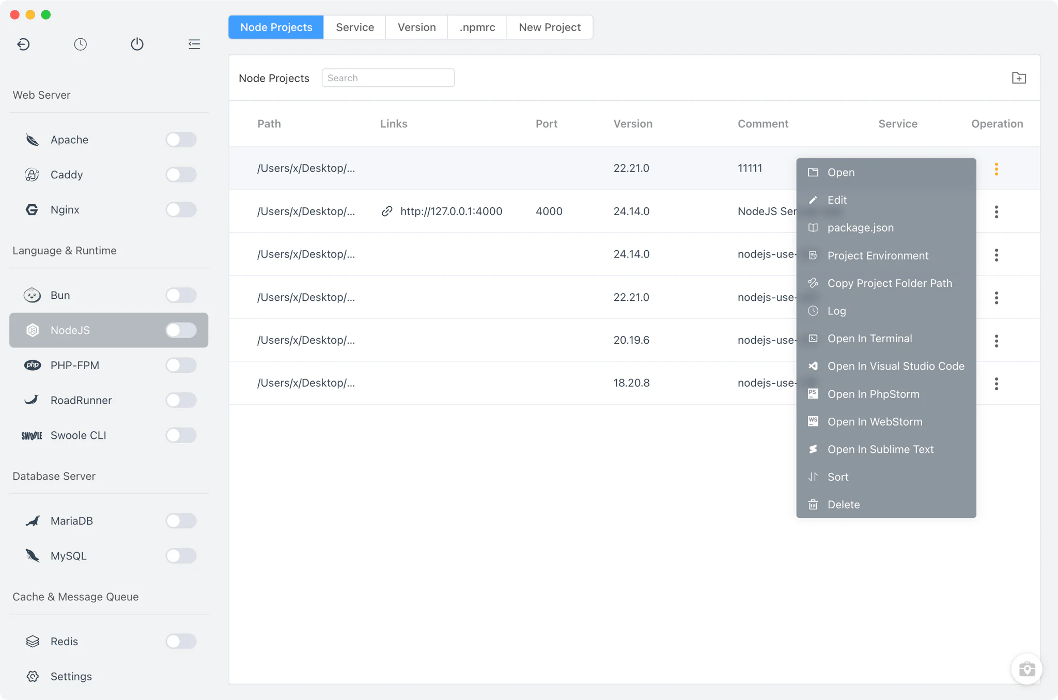Choose Open from context menu
The image size is (1058, 700).
pyautogui.click(x=886, y=172)
